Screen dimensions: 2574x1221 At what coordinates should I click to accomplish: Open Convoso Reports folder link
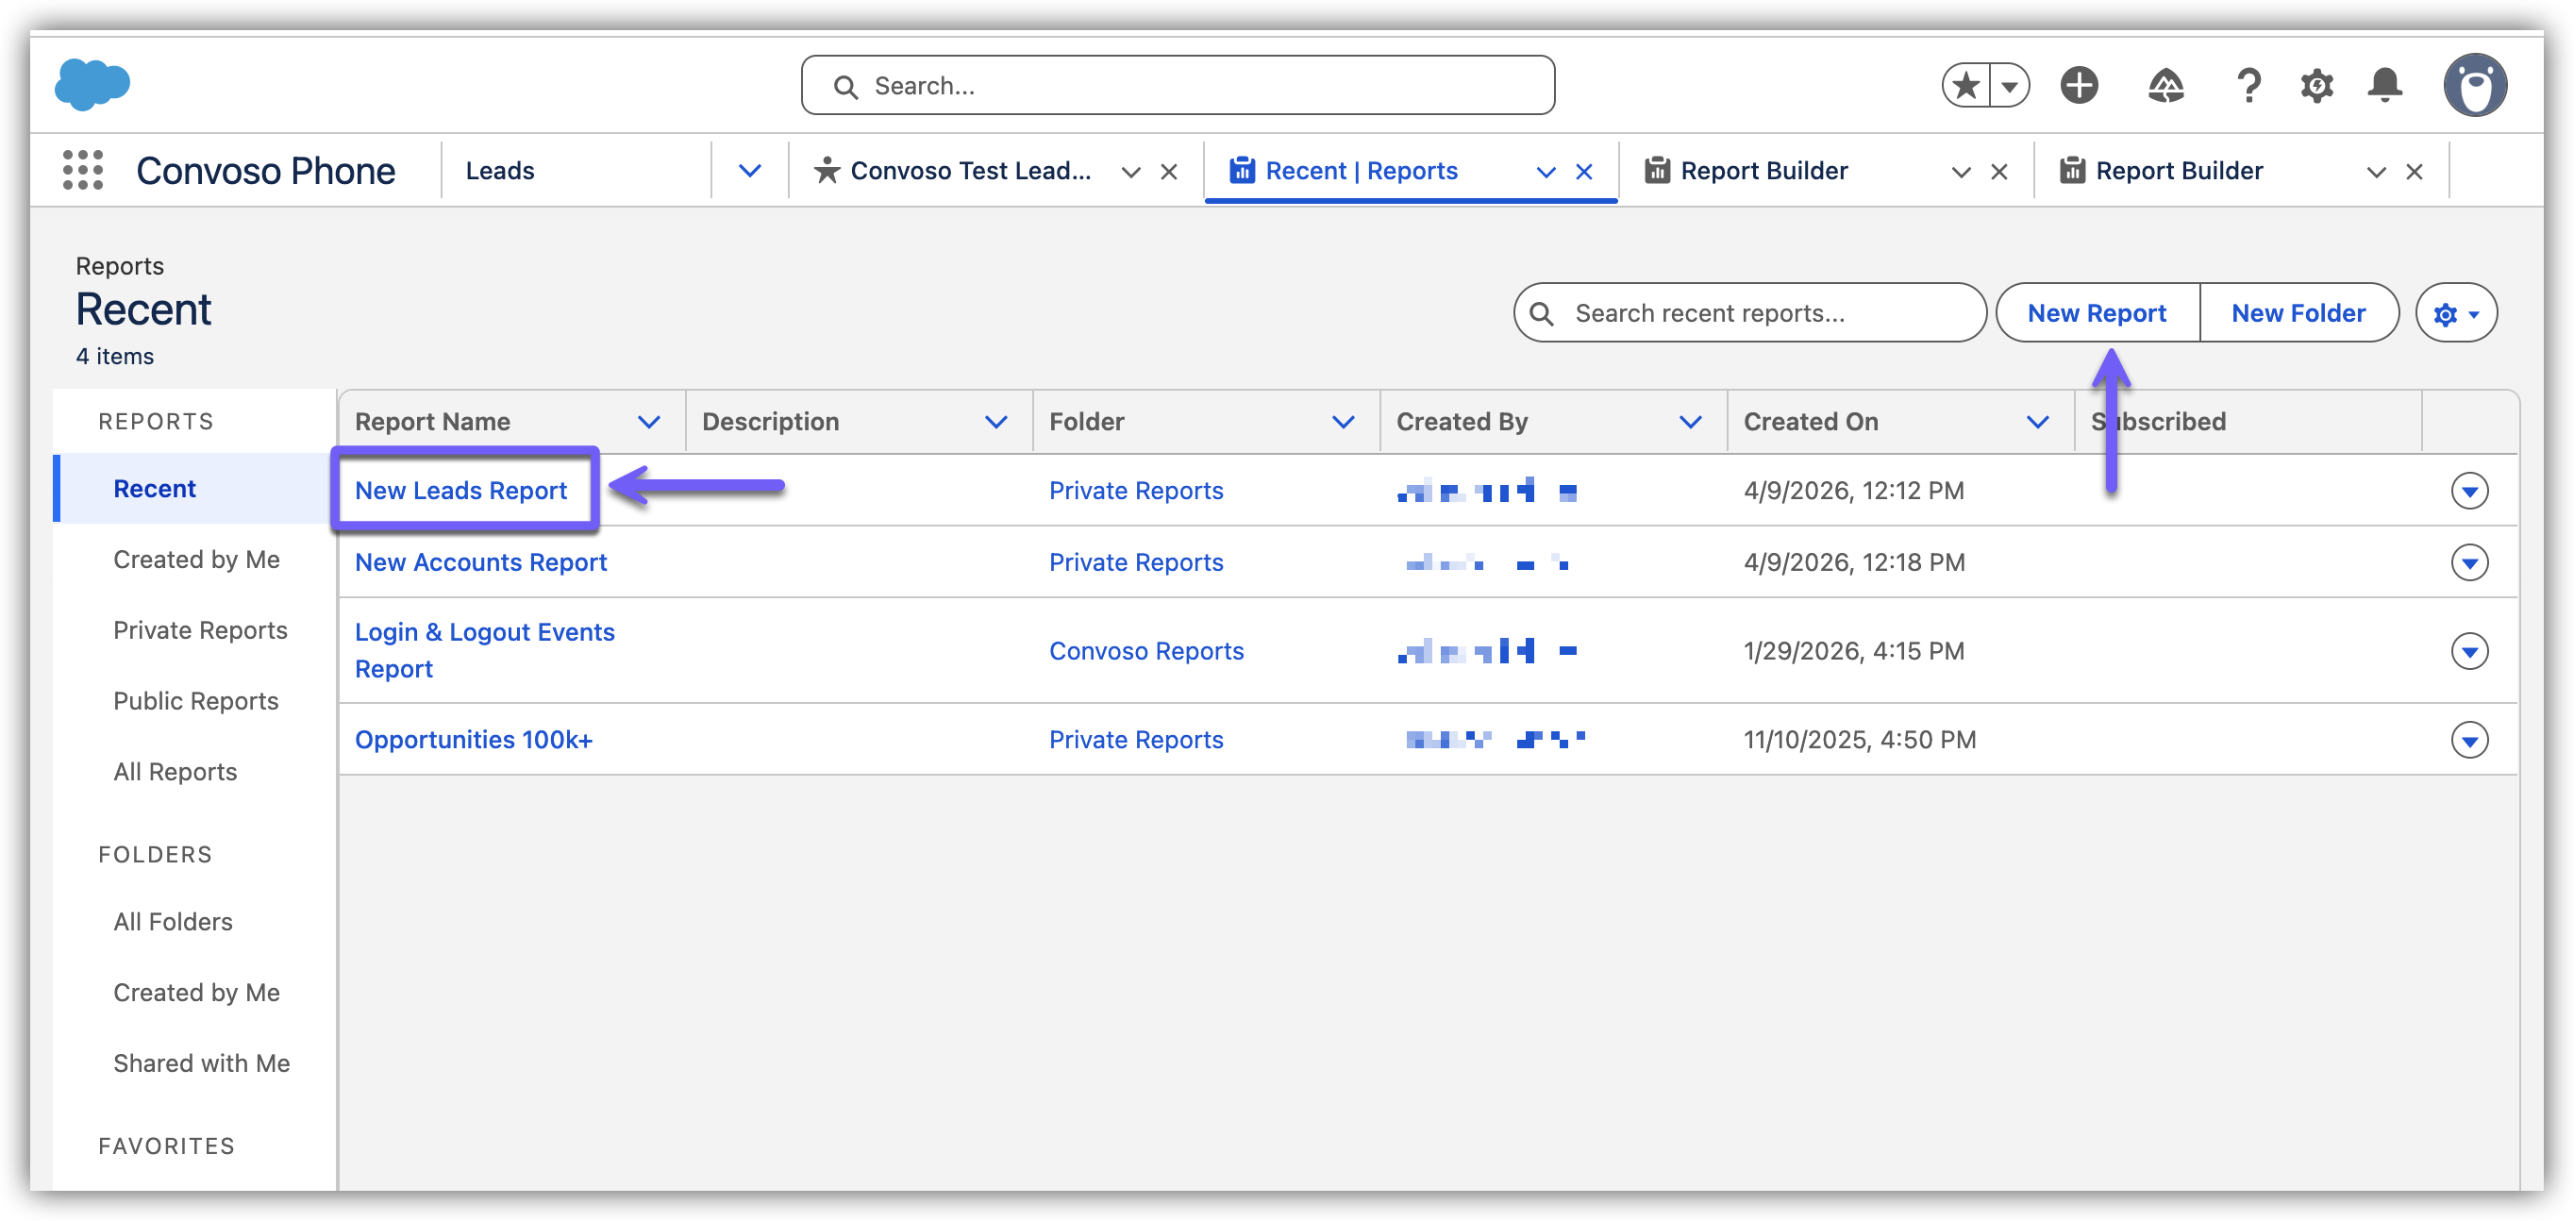click(1146, 650)
